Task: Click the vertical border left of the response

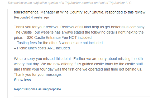Action: pos(8,54)
